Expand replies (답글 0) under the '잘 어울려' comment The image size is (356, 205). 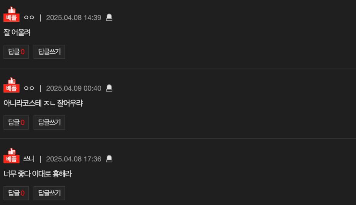[16, 52]
